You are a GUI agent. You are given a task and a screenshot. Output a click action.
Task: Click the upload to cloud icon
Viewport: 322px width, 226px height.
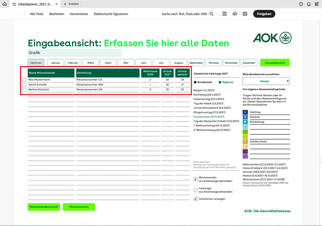pyautogui.click(x=235, y=14)
